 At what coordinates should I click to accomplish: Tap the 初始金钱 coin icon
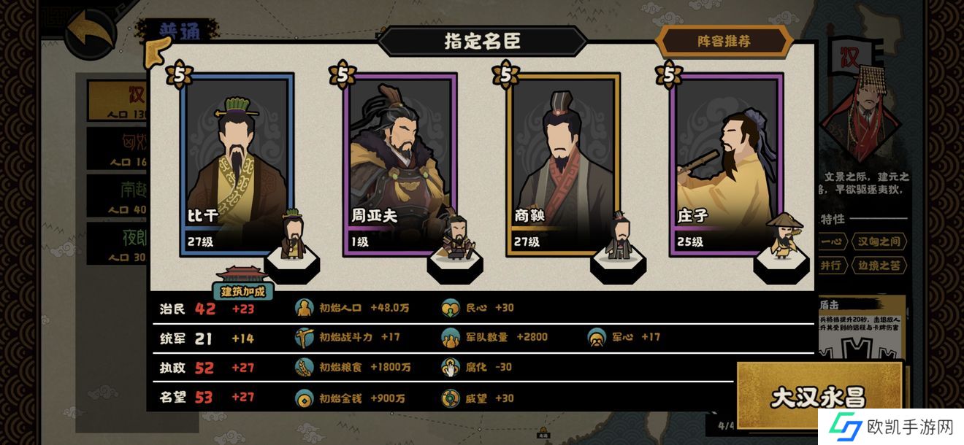coord(304,398)
